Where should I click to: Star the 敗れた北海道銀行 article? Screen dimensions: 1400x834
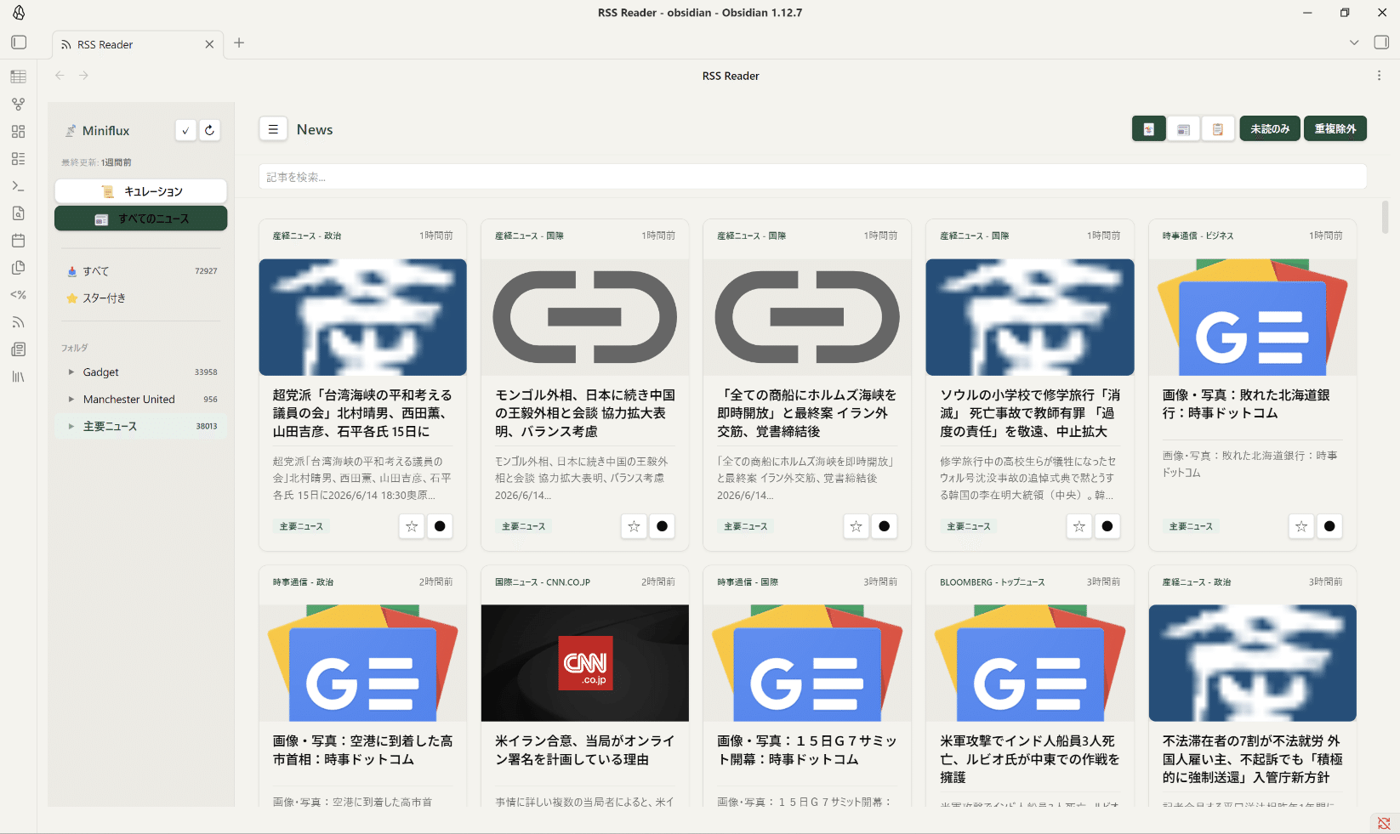1301,526
